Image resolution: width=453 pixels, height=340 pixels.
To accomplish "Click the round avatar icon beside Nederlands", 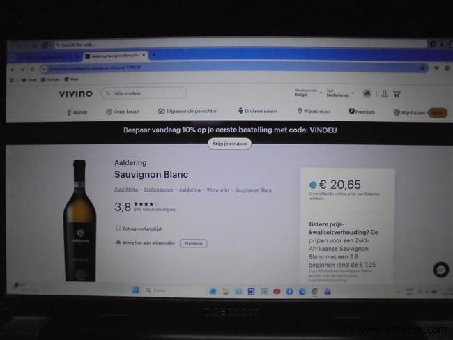I will click(x=367, y=93).
